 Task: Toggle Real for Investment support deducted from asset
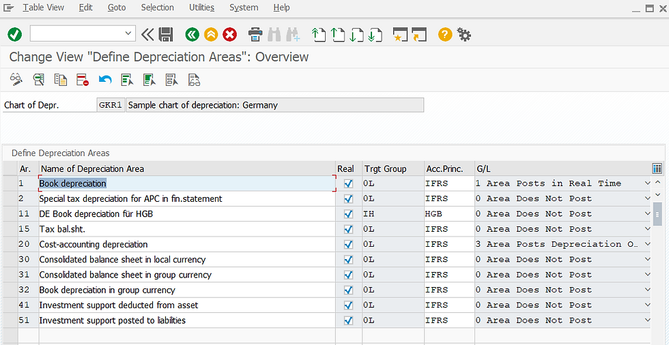click(x=349, y=305)
